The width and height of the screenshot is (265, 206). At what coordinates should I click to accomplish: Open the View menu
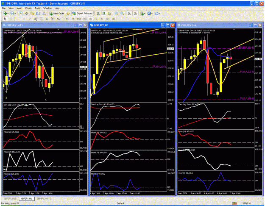[x=11, y=8]
